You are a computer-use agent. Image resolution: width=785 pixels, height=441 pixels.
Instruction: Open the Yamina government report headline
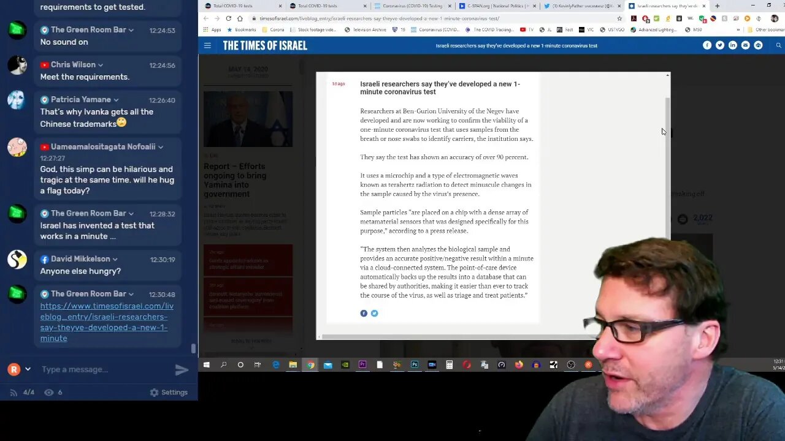pos(234,180)
